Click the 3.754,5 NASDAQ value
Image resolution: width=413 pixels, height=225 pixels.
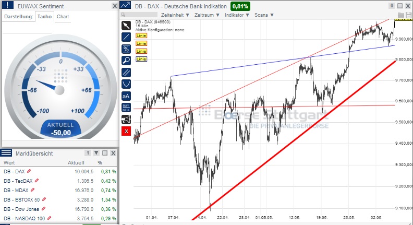(86, 218)
